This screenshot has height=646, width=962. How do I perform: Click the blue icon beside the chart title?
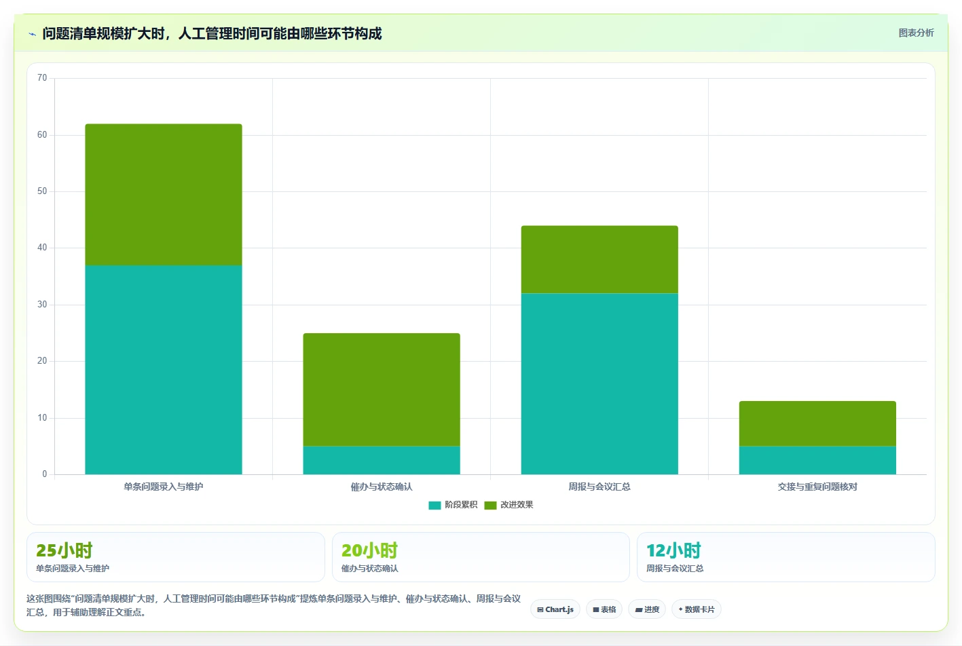pos(32,34)
